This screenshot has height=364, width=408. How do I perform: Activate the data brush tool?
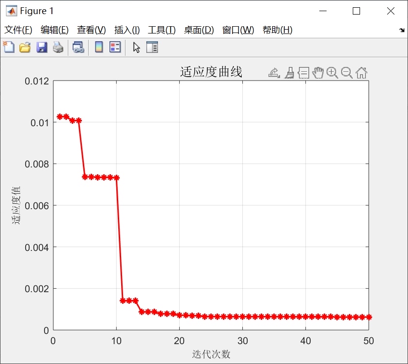click(289, 73)
